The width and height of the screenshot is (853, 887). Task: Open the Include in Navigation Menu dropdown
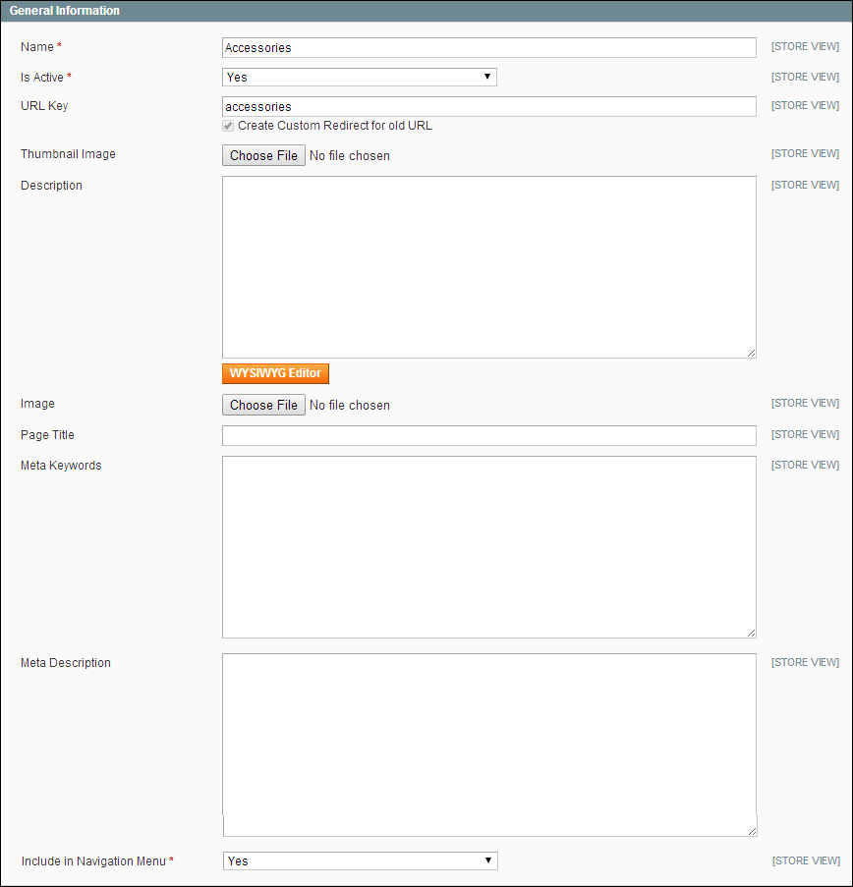coord(361,861)
